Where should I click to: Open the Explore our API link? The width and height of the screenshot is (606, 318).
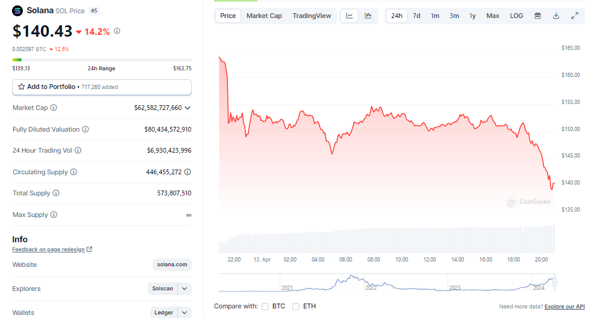565,307
